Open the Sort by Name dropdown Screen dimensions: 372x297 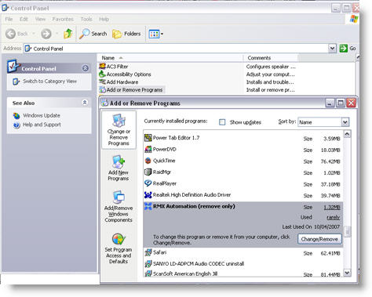323,122
